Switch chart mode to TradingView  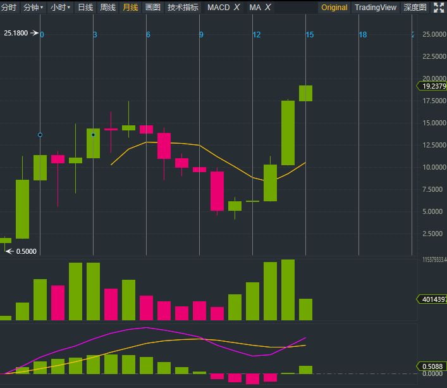376,8
